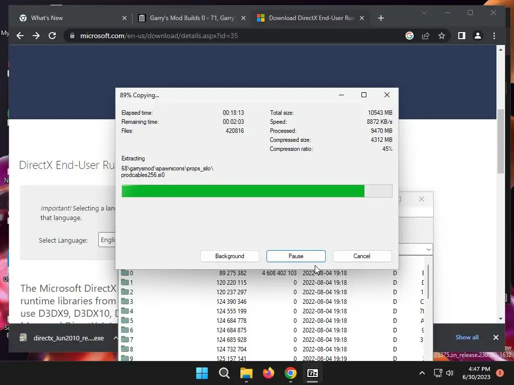Click the share page icon
The height and width of the screenshot is (385, 514).
click(x=426, y=36)
